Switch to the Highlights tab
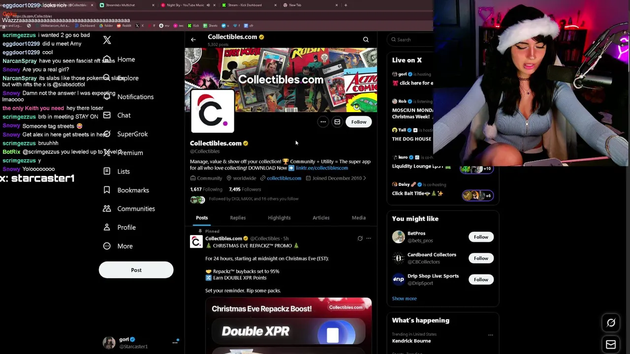This screenshot has height=354, width=630. pos(279,218)
